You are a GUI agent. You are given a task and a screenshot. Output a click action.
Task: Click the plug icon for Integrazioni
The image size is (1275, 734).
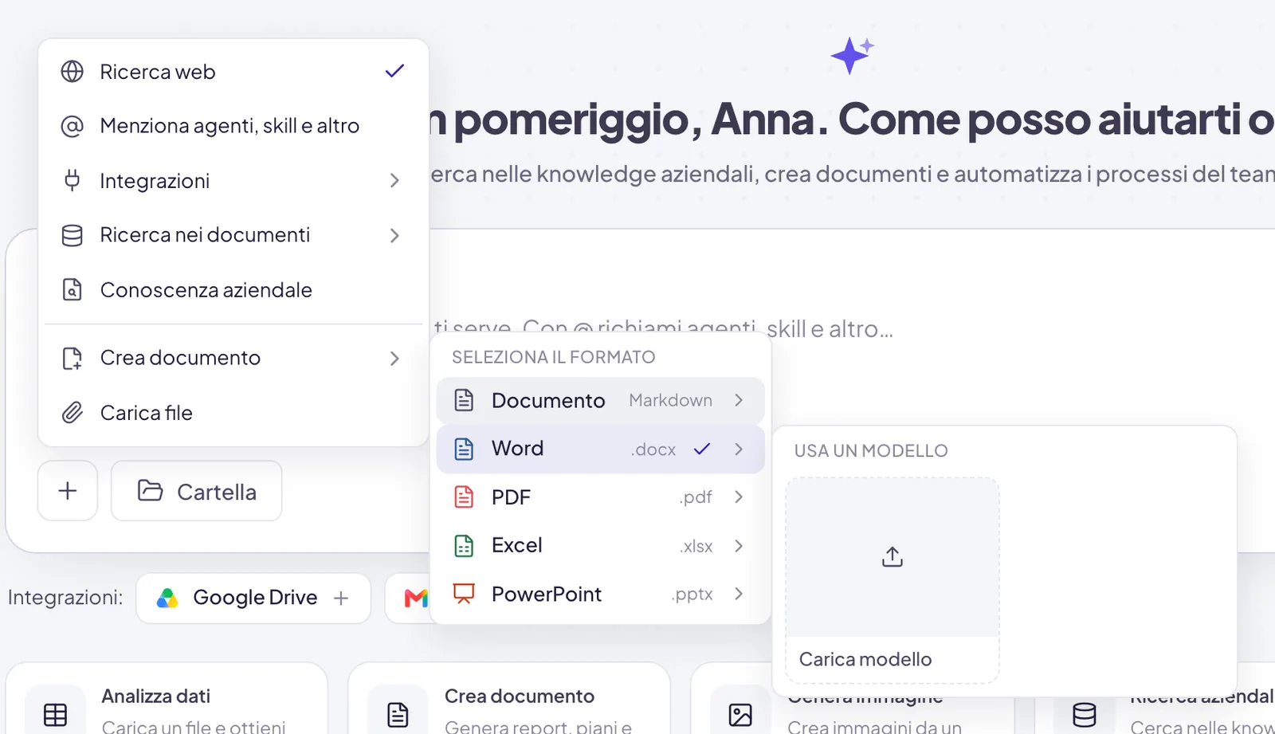pos(73,180)
